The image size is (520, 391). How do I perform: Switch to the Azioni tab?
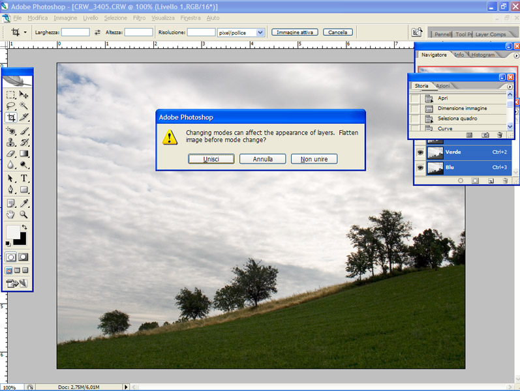442,86
